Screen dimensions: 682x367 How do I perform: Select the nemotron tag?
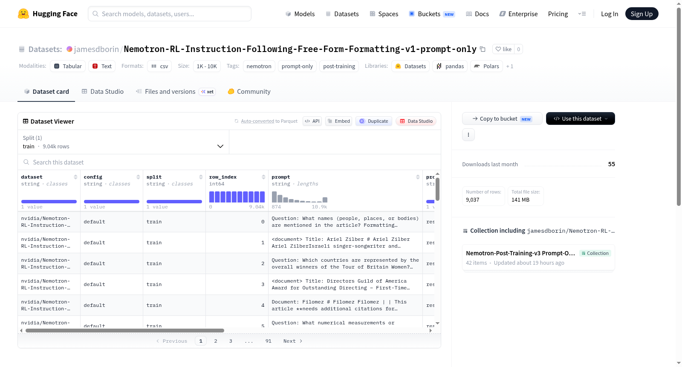[259, 66]
